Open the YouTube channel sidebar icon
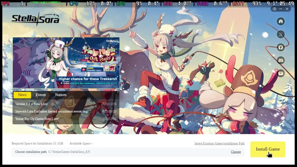The image size is (297, 167). tap(280, 73)
